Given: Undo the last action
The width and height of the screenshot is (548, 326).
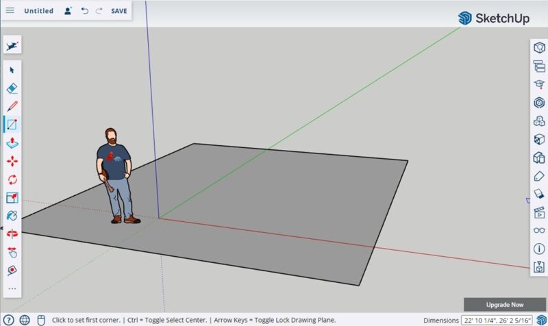Looking at the screenshot, I should click(84, 11).
